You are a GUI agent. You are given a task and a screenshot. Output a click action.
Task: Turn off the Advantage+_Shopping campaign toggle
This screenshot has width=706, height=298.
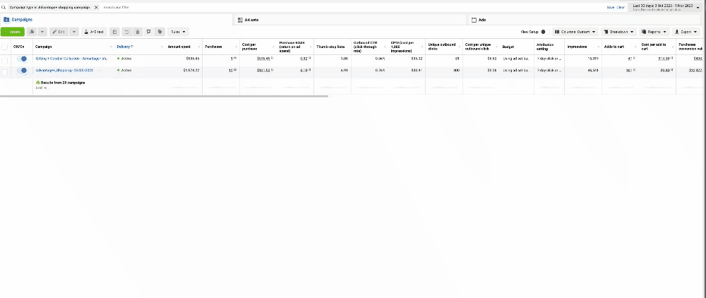[x=22, y=70]
